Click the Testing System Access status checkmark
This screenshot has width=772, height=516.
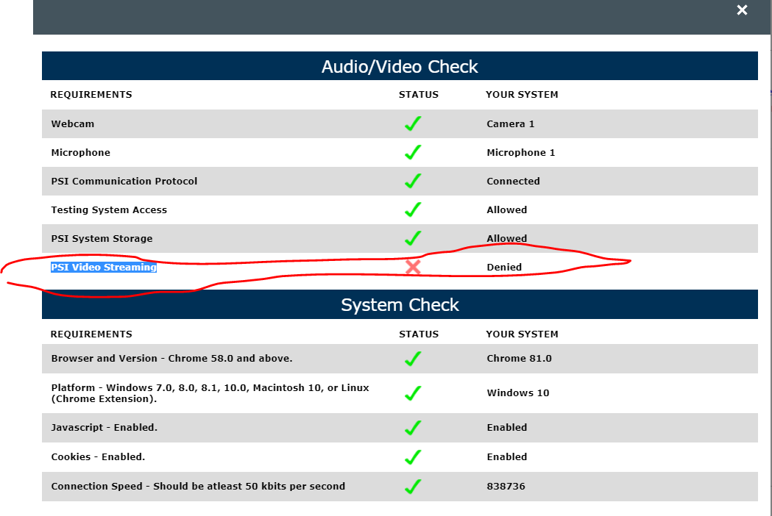(413, 209)
